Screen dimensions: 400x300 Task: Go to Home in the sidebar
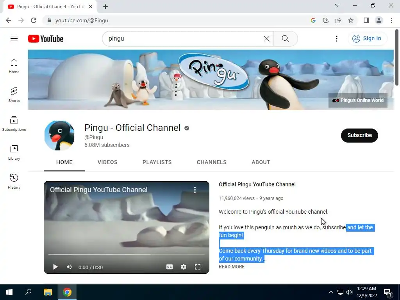14,66
